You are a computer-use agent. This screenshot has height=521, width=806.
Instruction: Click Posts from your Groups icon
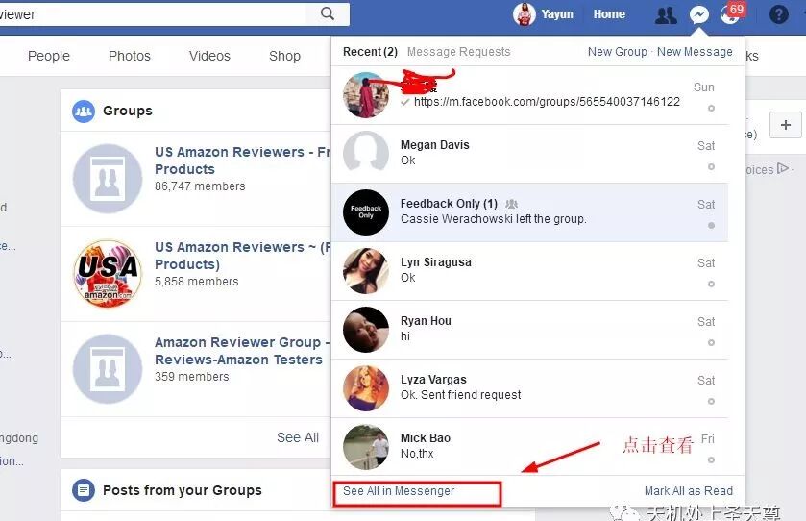(x=84, y=490)
